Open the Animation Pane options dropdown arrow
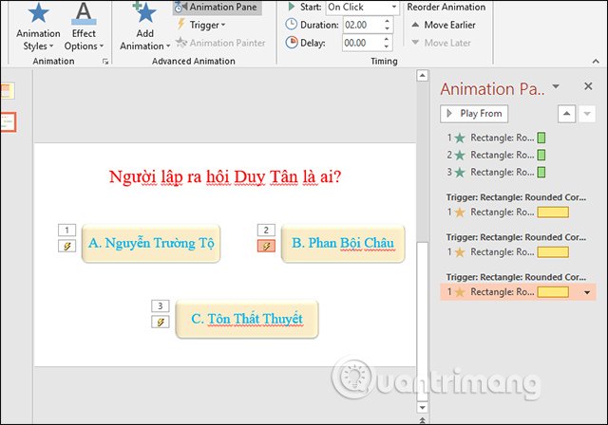Image resolution: width=608 pixels, height=425 pixels. point(556,86)
